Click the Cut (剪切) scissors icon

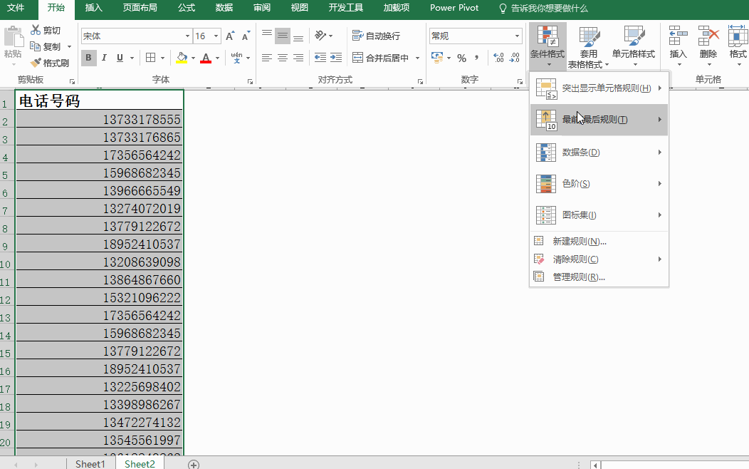(x=36, y=30)
